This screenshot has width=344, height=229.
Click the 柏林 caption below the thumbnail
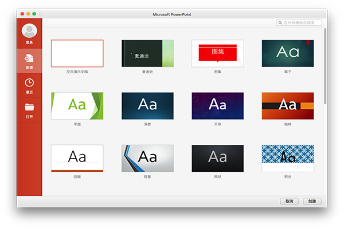pyautogui.click(x=288, y=124)
